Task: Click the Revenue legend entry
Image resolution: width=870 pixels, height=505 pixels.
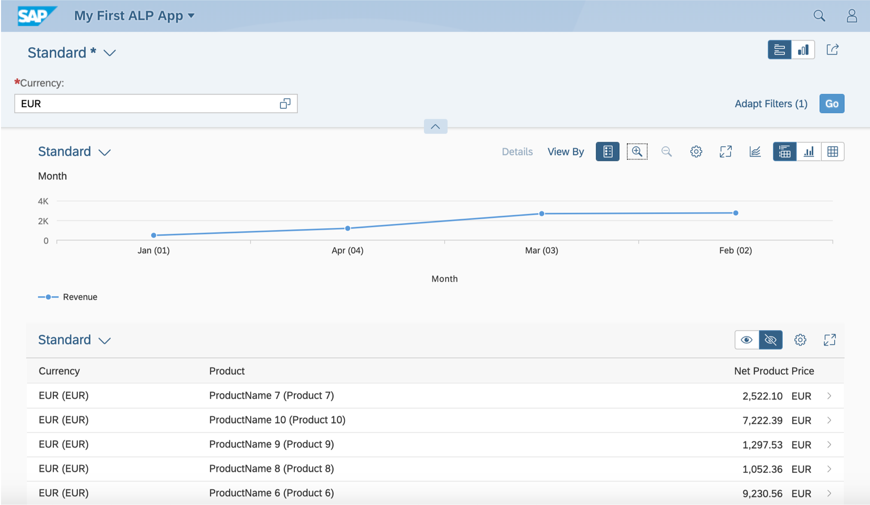Action: point(68,297)
